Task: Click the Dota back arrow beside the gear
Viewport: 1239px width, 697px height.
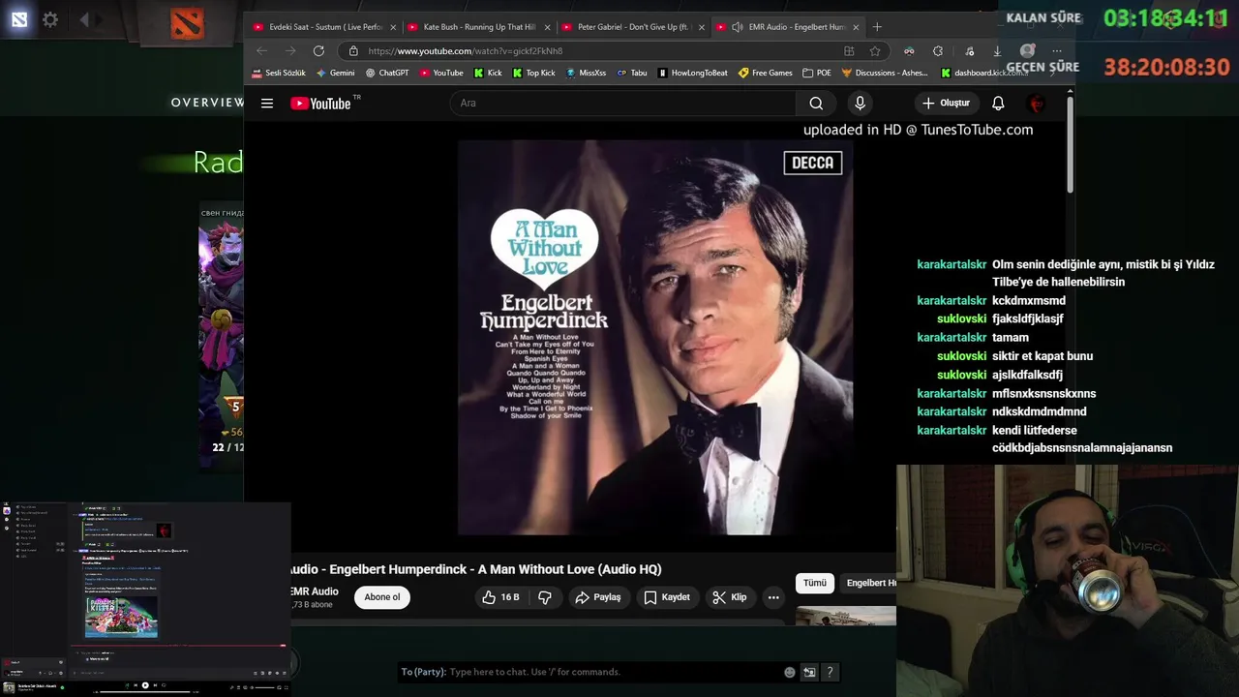Action: 84,19
